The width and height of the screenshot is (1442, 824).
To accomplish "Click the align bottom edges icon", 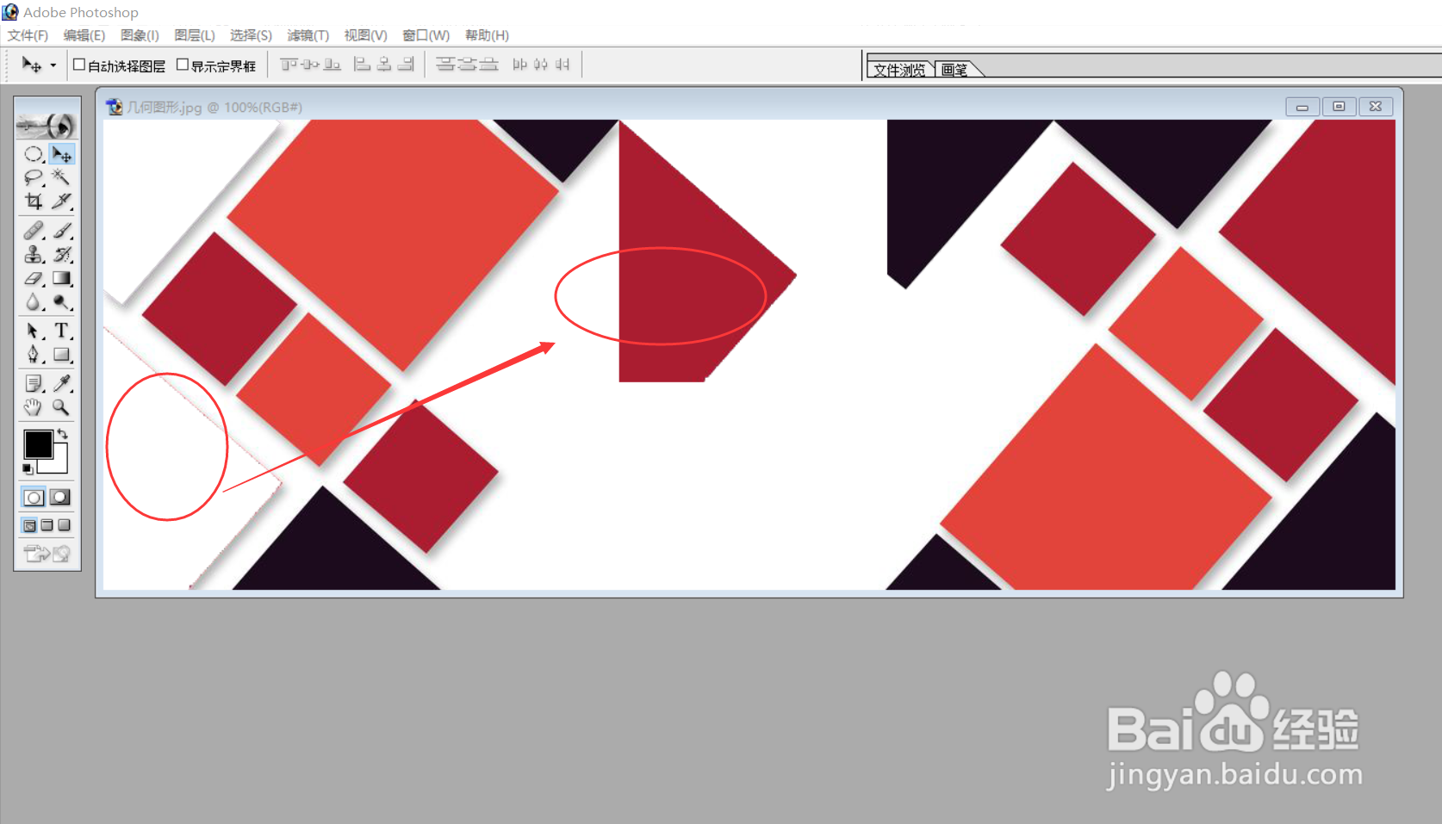I will coord(333,65).
